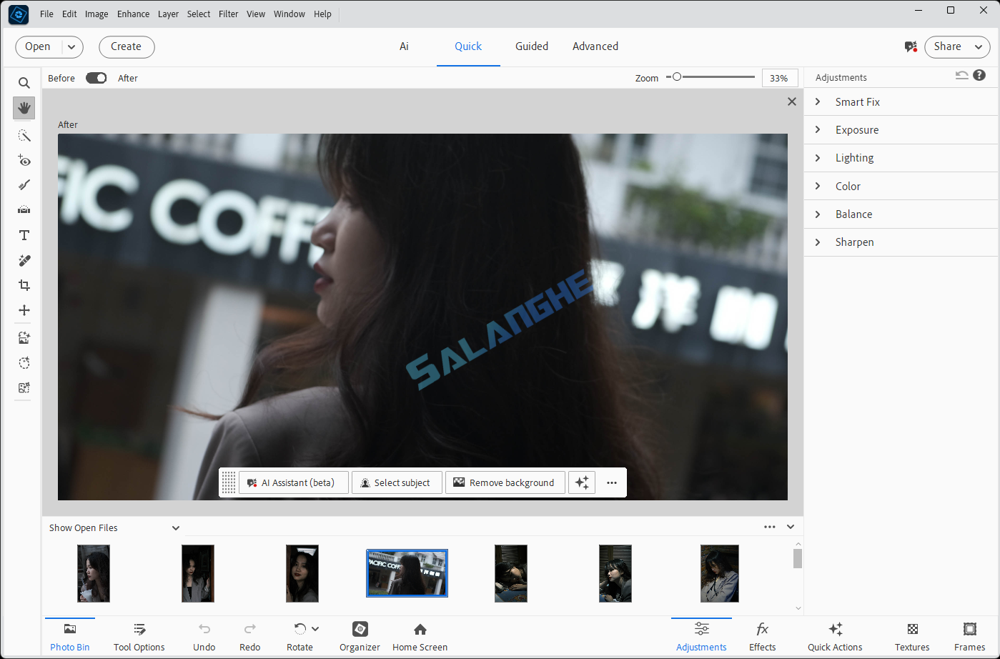Viewport: 1000px width, 659px height.
Task: Select the Move tool
Action: [x=24, y=310]
